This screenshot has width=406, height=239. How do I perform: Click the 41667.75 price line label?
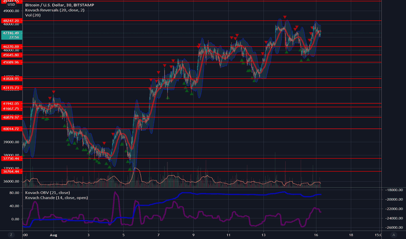(11, 109)
